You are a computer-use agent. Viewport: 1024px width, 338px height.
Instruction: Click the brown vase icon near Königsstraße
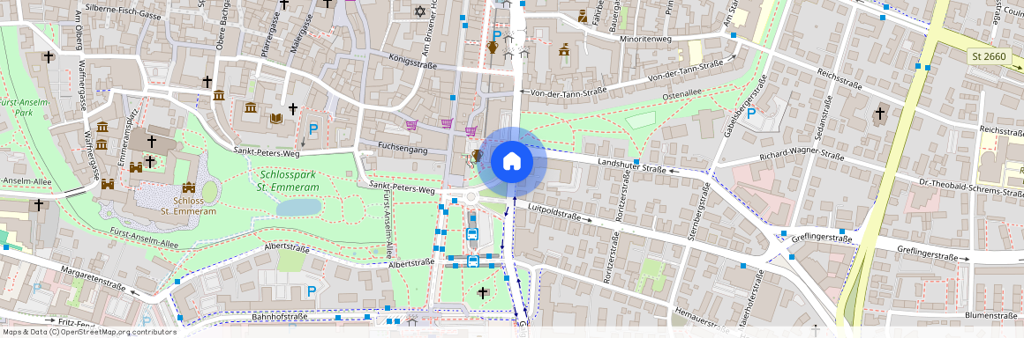(493, 47)
